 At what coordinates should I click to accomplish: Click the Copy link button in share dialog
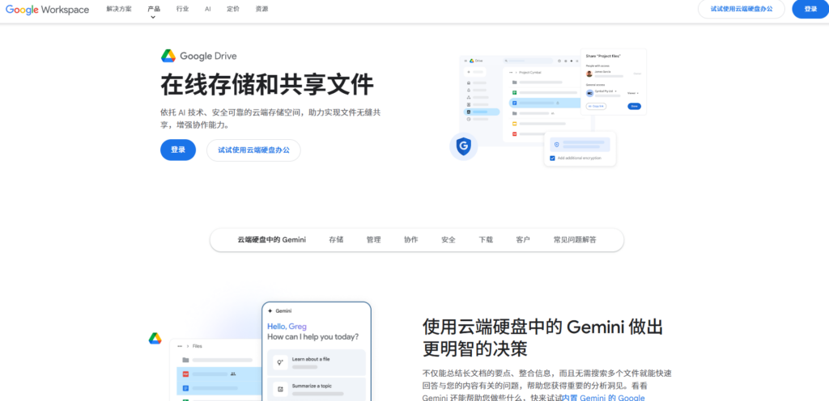[595, 106]
